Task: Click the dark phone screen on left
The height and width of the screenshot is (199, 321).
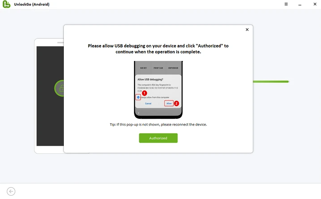Action: [50, 96]
